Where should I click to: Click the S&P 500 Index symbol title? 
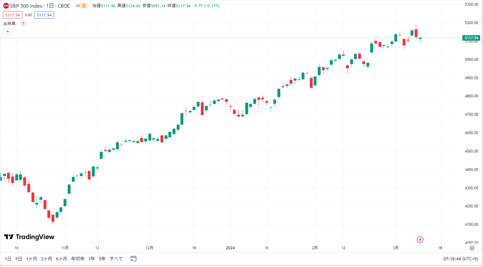pos(40,6)
